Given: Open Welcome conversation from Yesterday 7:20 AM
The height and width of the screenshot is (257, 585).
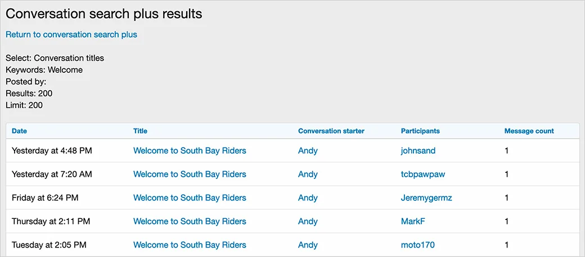Looking at the screenshot, I should coord(190,174).
